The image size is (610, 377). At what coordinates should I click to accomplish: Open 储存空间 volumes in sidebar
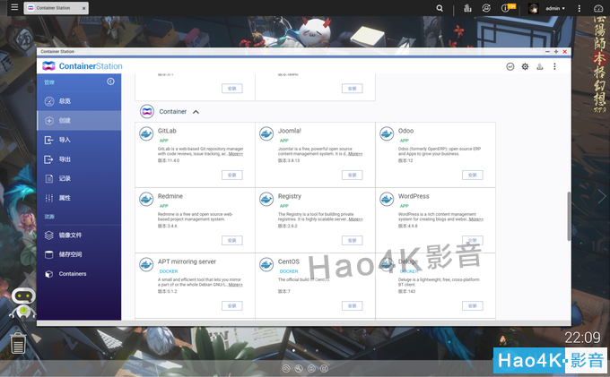click(79, 254)
